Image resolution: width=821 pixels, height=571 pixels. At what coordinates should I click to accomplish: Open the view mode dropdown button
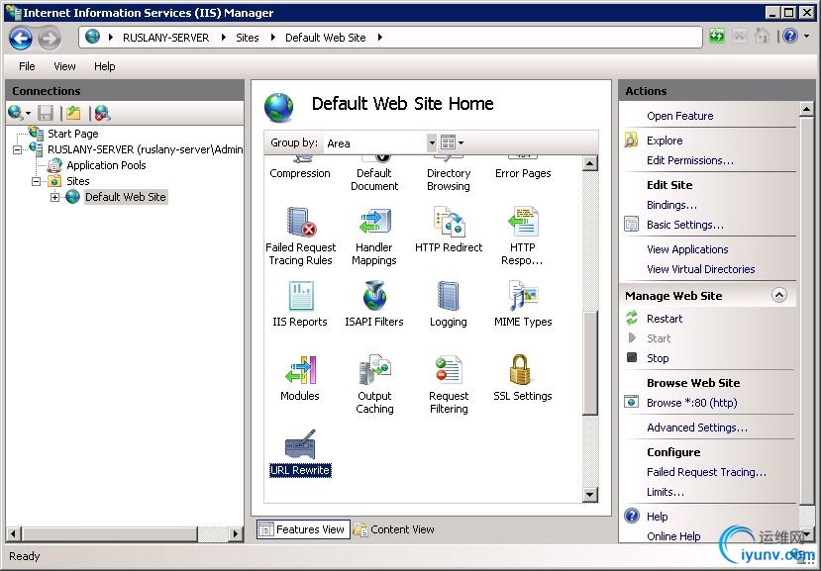(x=452, y=143)
